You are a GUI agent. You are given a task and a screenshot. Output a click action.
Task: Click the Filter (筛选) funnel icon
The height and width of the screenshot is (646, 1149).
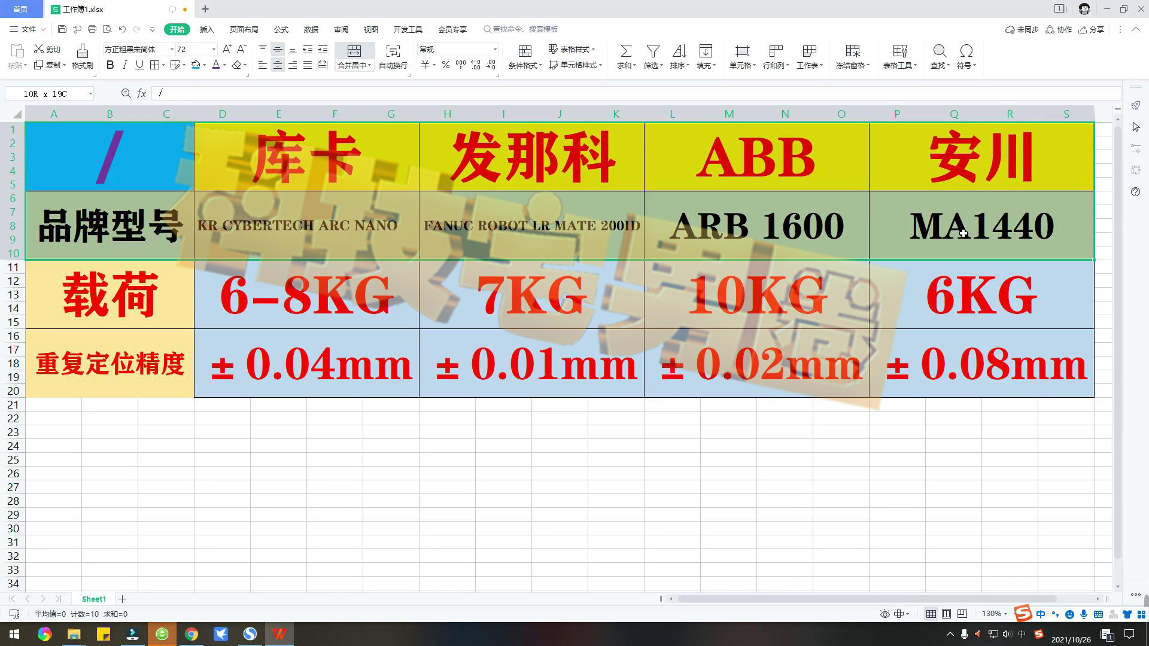click(653, 51)
